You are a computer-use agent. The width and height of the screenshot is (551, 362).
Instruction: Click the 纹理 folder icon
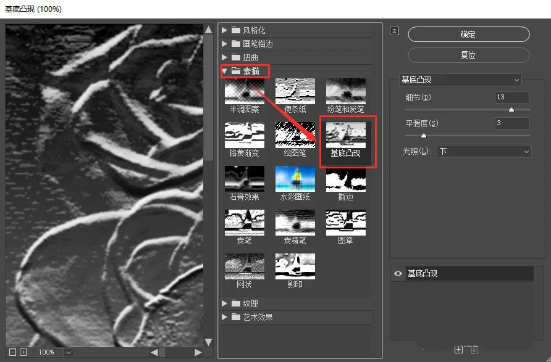coord(236,303)
